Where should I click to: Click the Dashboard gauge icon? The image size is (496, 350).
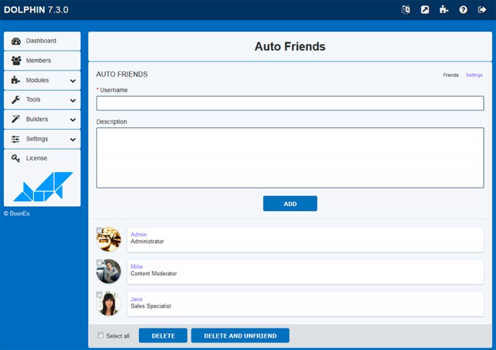click(16, 41)
